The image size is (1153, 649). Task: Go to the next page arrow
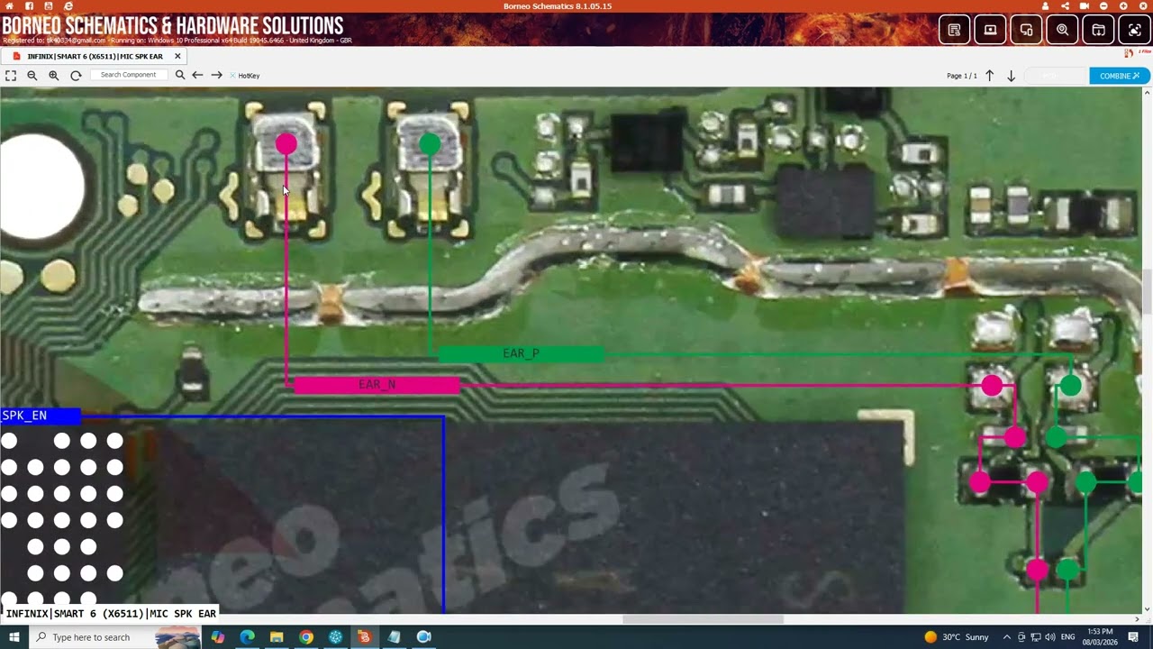click(1011, 76)
